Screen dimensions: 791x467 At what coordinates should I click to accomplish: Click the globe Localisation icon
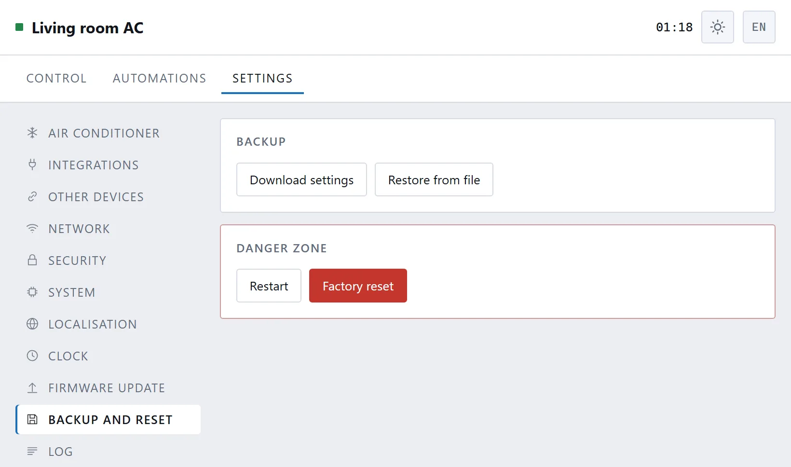(32, 324)
